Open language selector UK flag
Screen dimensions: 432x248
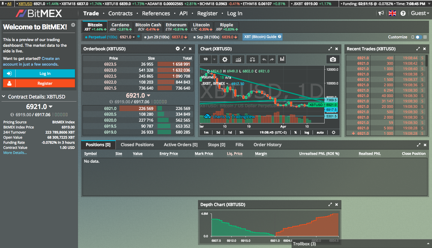[392, 13]
